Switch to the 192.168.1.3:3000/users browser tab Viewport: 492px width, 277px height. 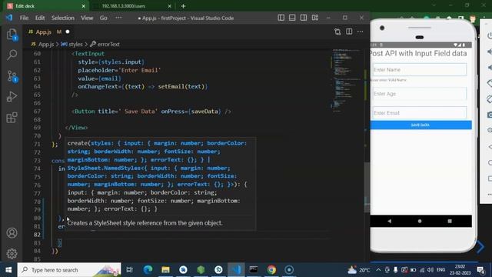click(x=131, y=6)
